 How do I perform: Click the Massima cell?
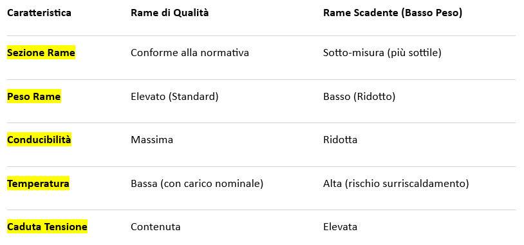[x=152, y=139]
